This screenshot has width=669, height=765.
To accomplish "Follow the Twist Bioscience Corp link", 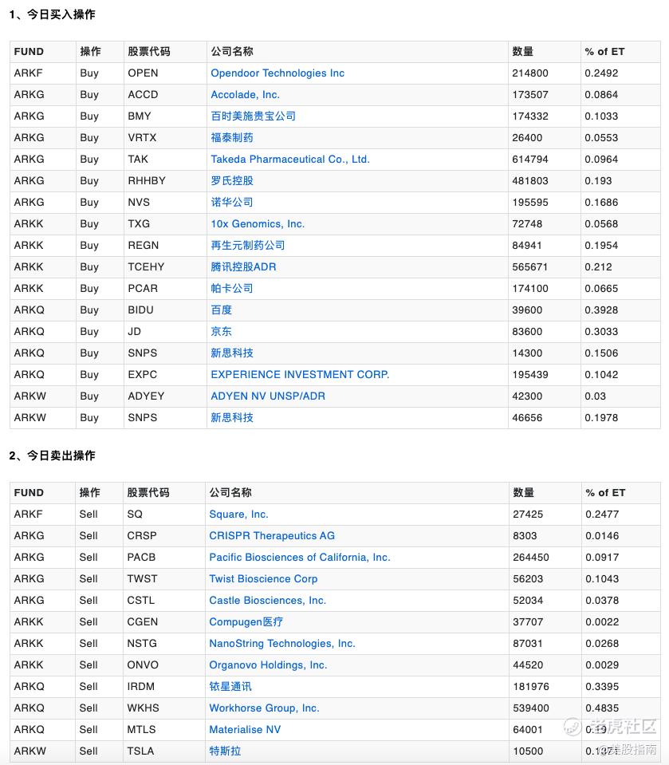I will click(263, 578).
